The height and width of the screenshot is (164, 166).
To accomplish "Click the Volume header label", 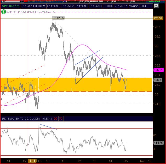I will (134, 6).
